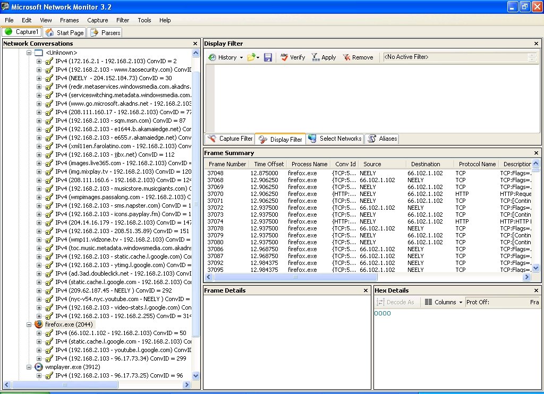The width and height of the screenshot is (544, 394).
Task: Click key icon for ConvID = 50 conversation
Action: (49, 333)
